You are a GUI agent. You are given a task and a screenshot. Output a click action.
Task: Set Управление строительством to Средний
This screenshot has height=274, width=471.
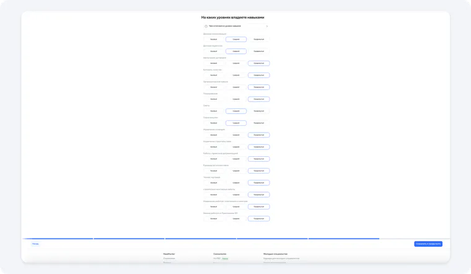click(x=236, y=147)
